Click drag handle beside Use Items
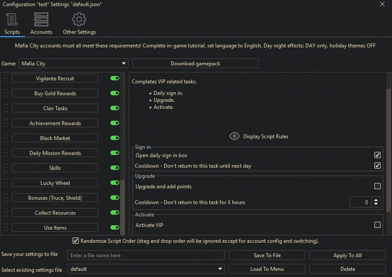The height and width of the screenshot is (277, 392). pos(6,228)
